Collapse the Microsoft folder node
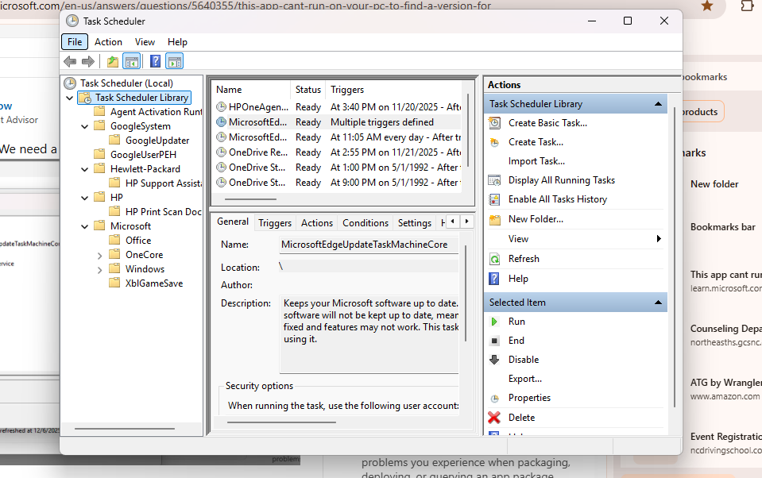 click(x=84, y=226)
